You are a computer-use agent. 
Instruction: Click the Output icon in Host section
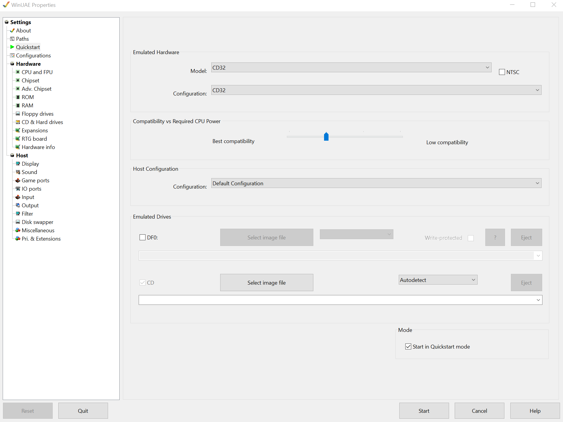[x=18, y=205]
